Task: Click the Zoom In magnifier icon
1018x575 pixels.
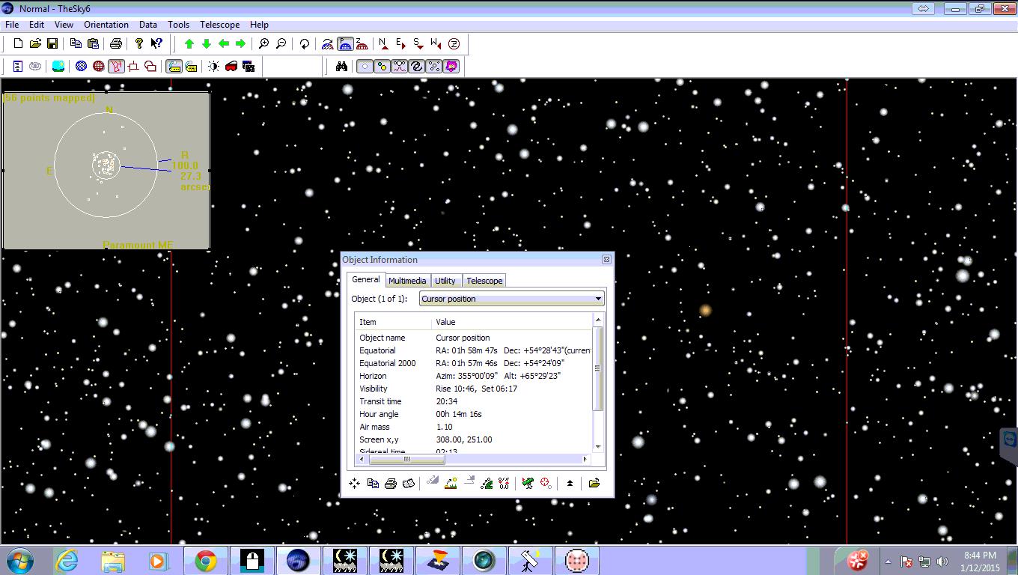Action: (263, 44)
